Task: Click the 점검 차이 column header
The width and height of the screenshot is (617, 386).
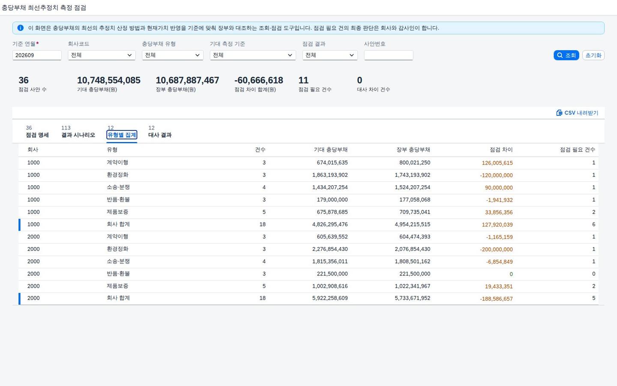Action: coord(501,150)
